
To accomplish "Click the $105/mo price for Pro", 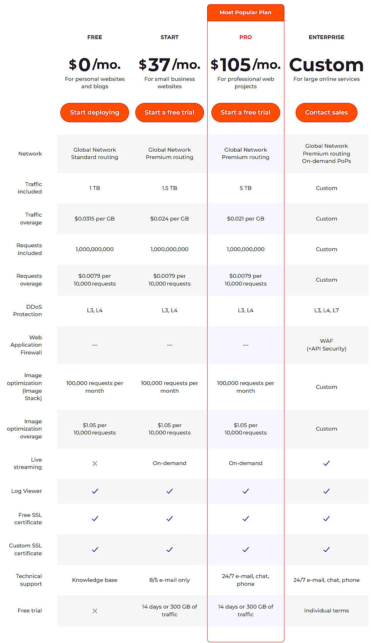I will point(246,65).
